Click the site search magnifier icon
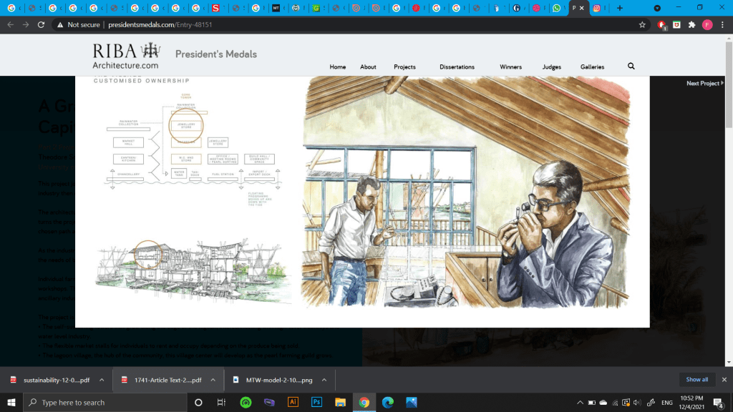 click(631, 67)
